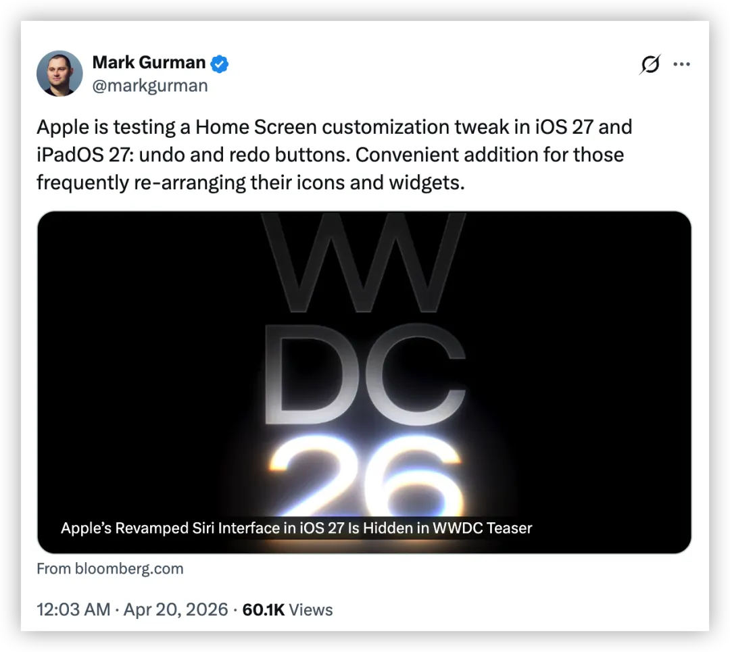The width and height of the screenshot is (730, 652).
Task: Click the blue verified badge
Action: pyautogui.click(x=220, y=64)
